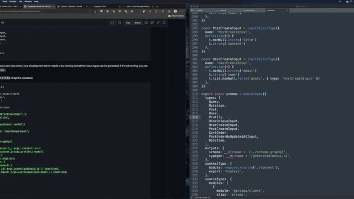
Task: Open the browser profile avatar
Action: [x=175, y=11]
